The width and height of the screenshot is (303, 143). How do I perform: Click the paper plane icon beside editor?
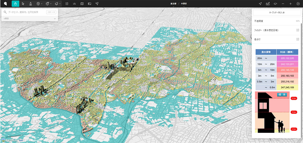point(97,4)
